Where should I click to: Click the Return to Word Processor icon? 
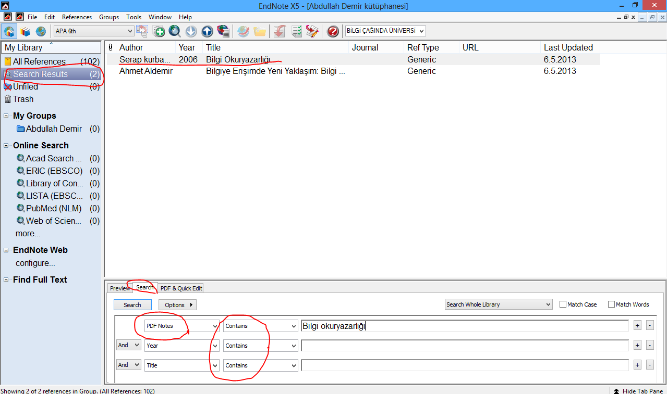click(x=312, y=31)
